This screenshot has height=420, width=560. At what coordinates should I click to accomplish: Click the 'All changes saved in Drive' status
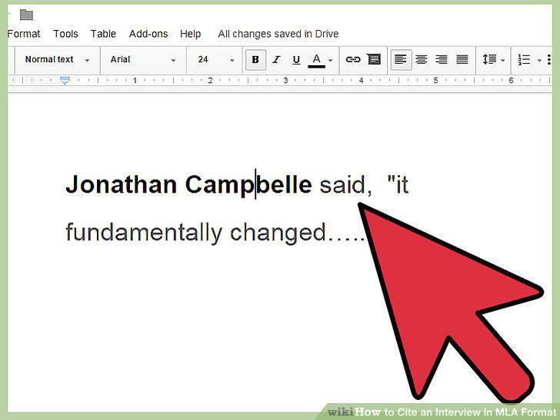[278, 34]
